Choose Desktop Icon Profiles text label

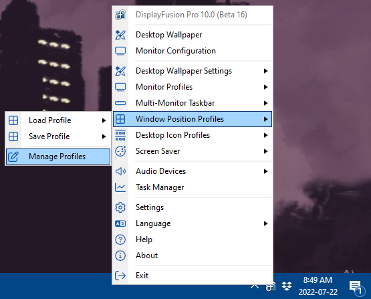coord(172,135)
